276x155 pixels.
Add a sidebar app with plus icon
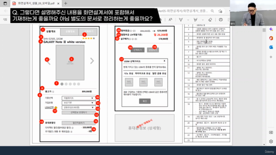pyautogui.click(x=271, y=57)
